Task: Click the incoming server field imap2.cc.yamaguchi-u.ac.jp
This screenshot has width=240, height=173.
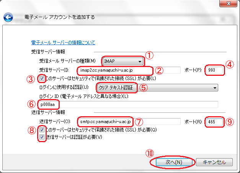Action: [129, 70]
